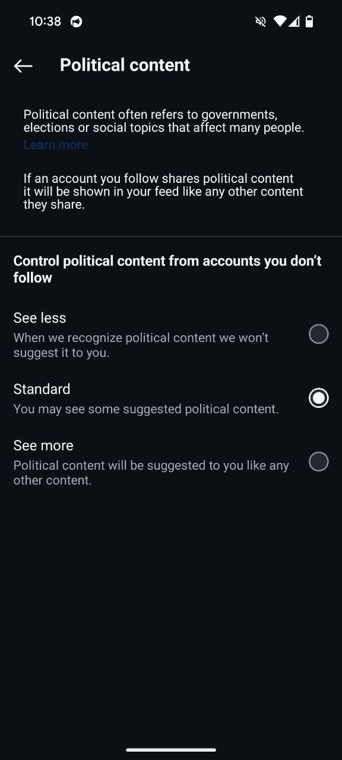Tap the See more option label
This screenshot has height=760, width=342.
click(x=43, y=445)
